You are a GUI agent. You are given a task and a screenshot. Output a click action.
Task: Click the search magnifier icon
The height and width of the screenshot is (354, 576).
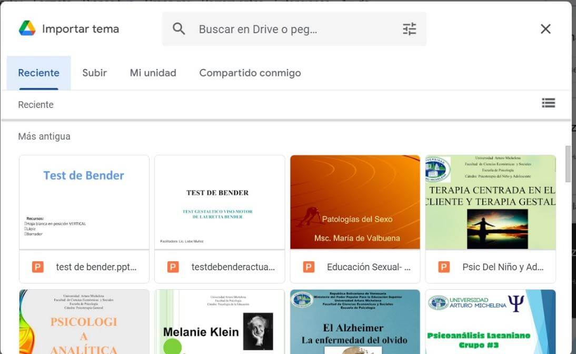click(178, 29)
